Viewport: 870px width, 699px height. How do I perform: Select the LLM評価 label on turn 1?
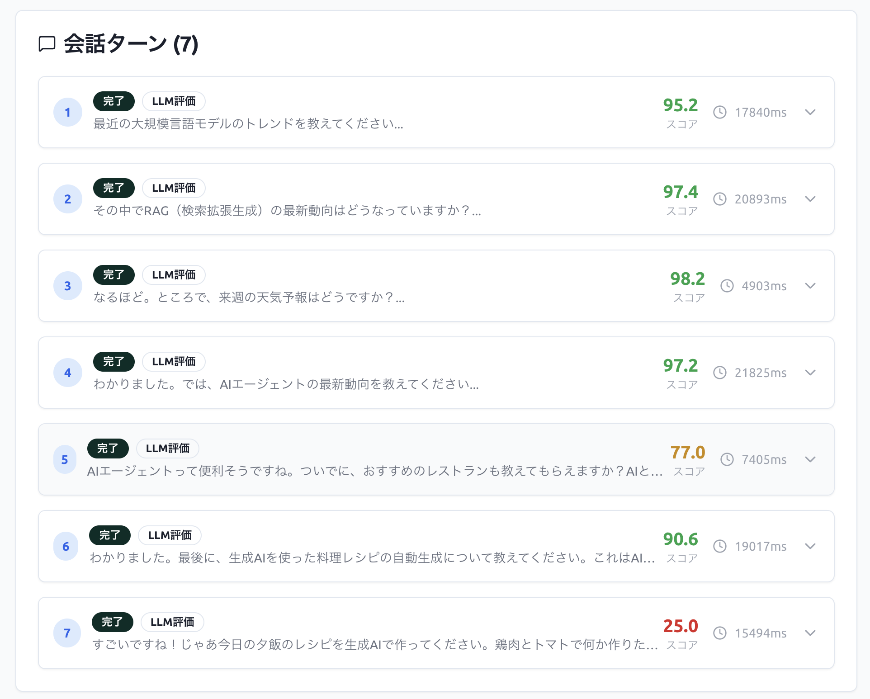(174, 101)
